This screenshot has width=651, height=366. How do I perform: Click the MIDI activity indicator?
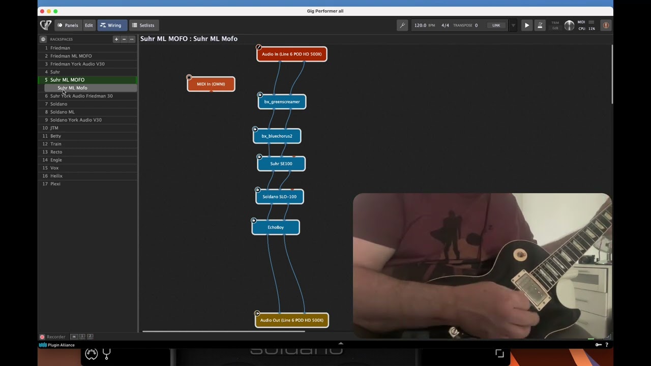[x=591, y=22]
